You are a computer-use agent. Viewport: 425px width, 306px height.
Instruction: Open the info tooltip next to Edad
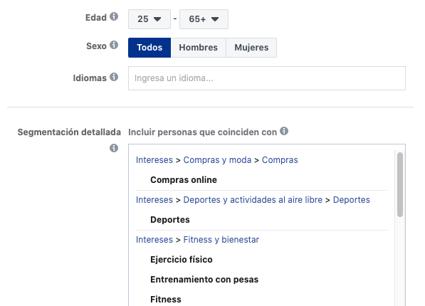point(114,17)
